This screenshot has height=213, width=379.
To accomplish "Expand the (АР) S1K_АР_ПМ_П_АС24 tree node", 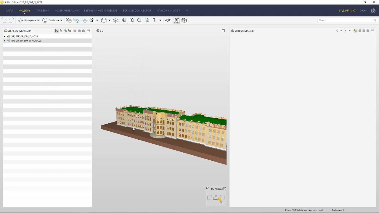I will click(5, 36).
